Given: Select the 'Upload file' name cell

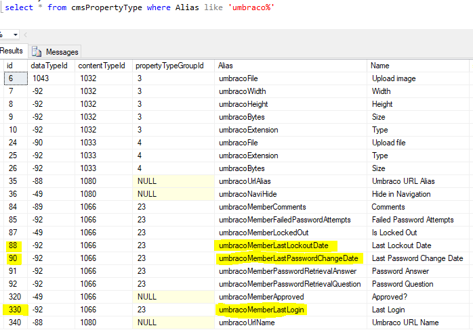Looking at the screenshot, I should pos(418,143).
